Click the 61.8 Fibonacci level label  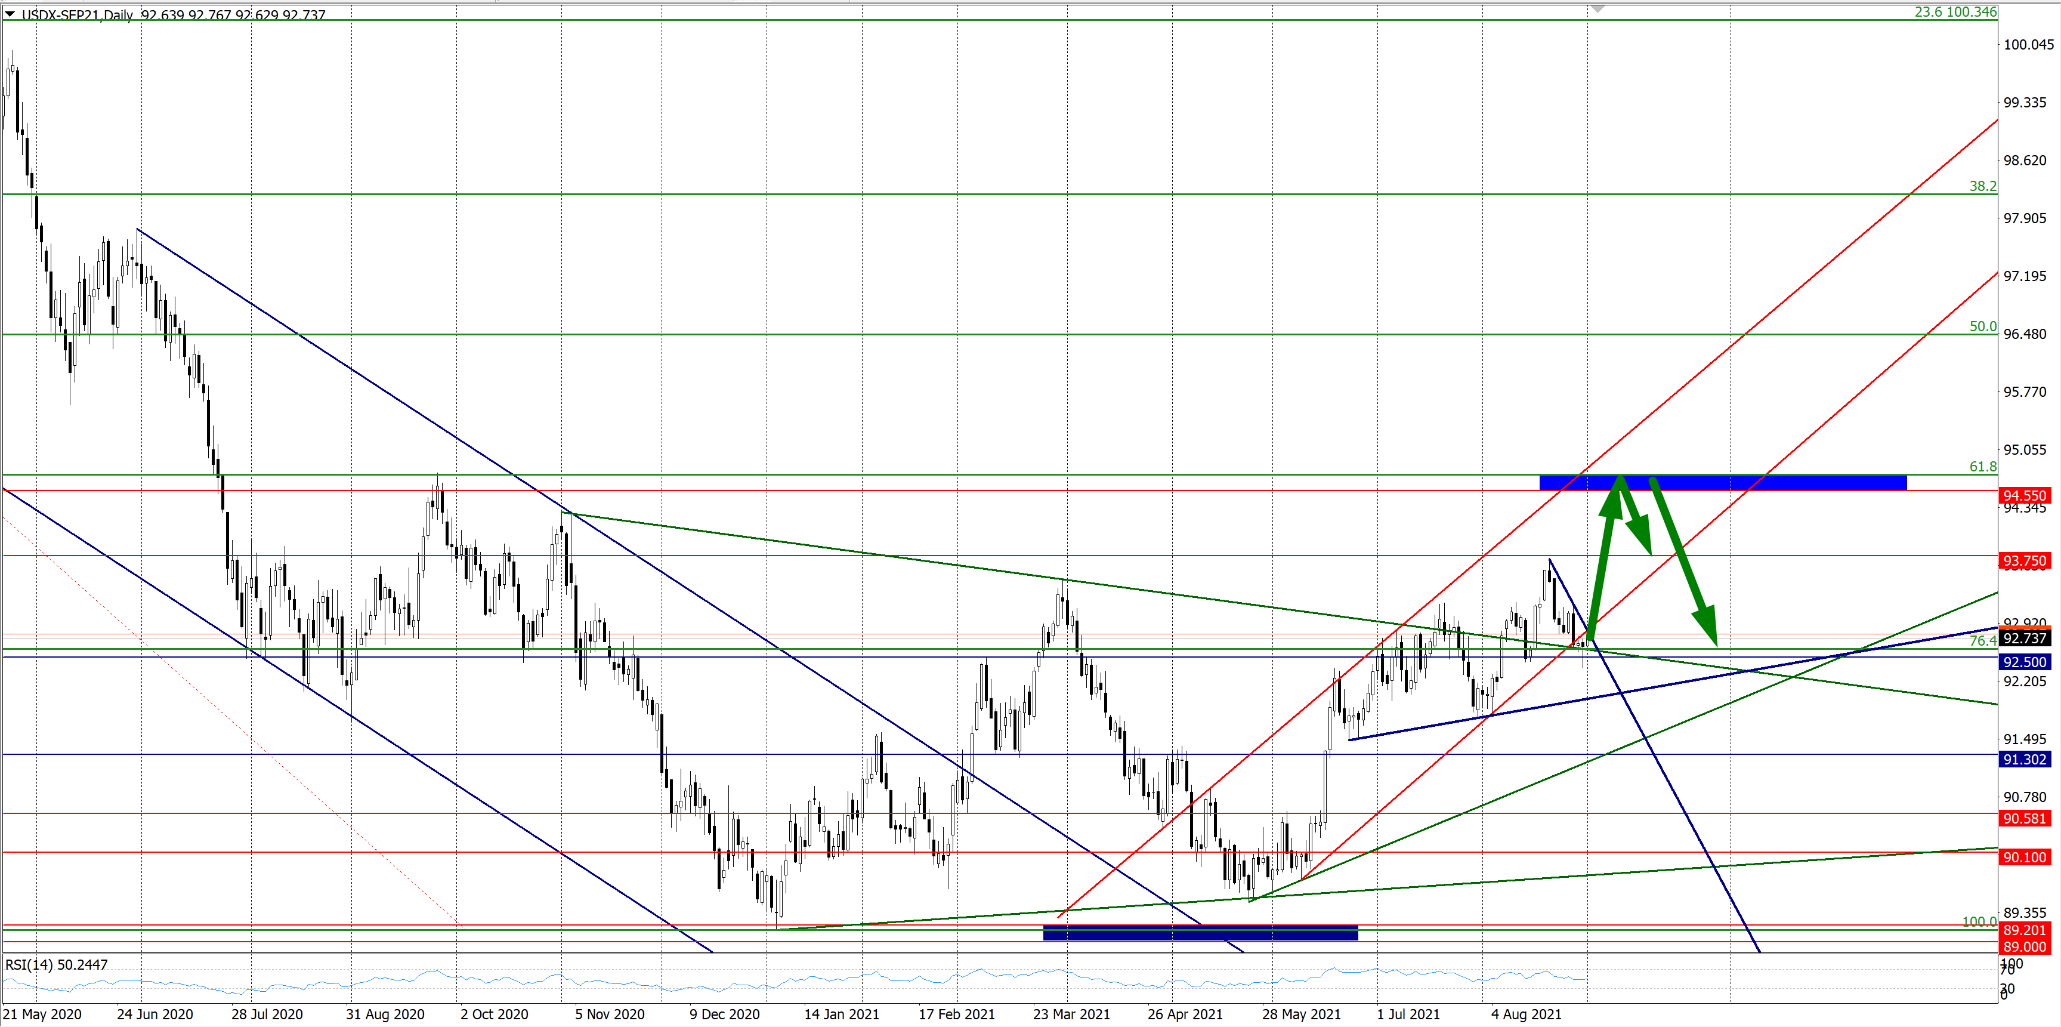[x=1983, y=467]
